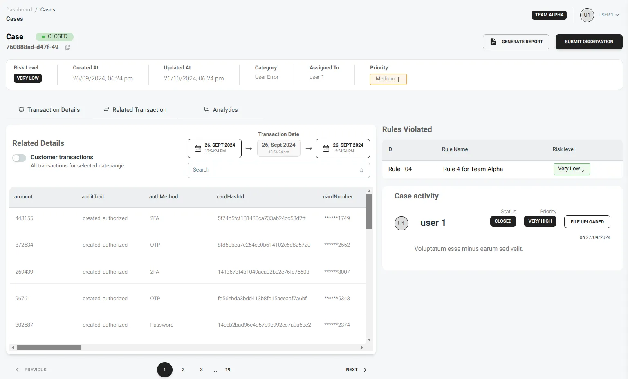Screen dimensions: 628x379
Task: Click the CLOSED status badge in Case activity
Action: coord(503,221)
